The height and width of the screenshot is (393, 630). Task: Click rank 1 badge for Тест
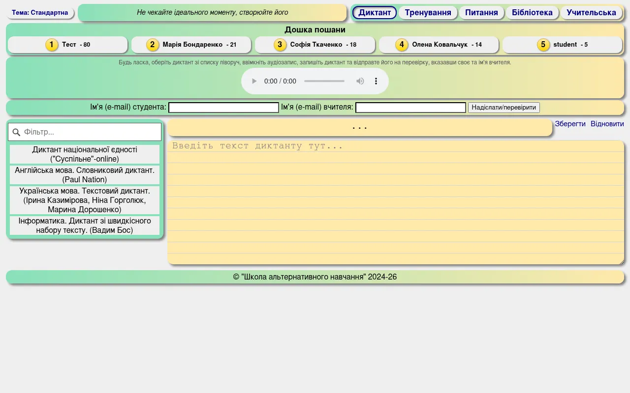[x=52, y=45]
